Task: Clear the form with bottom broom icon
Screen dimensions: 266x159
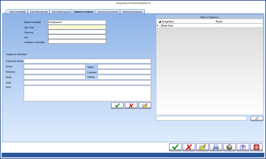Action: (x=202, y=147)
